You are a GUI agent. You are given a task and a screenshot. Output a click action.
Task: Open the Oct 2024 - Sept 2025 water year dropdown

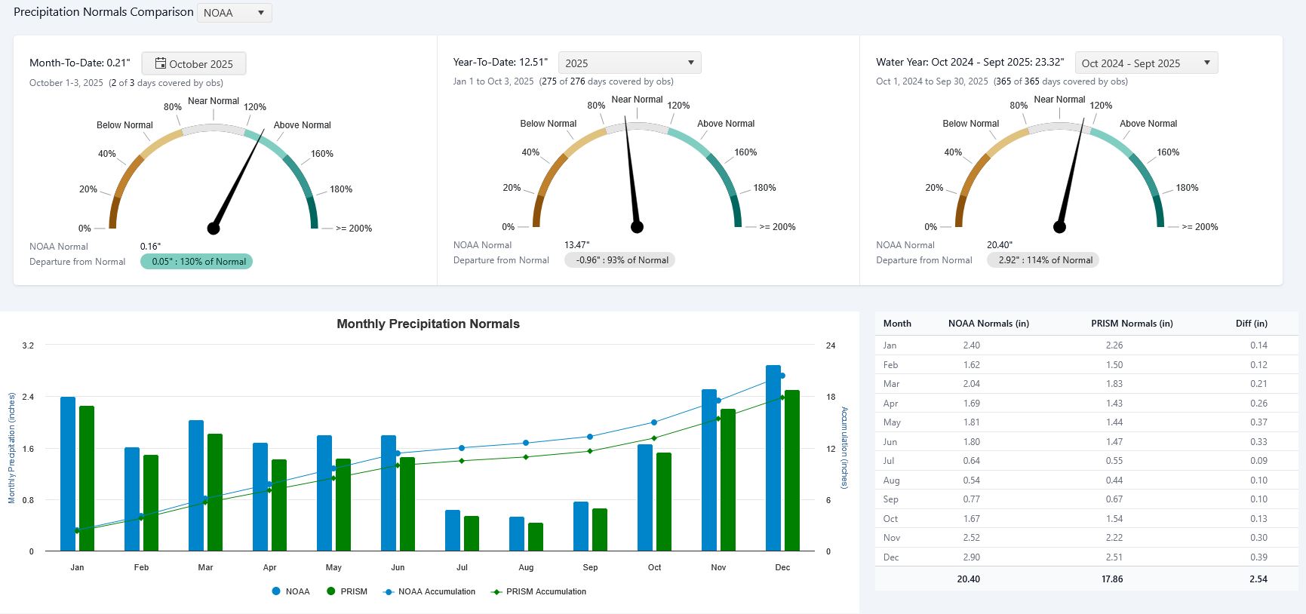[x=1145, y=63]
